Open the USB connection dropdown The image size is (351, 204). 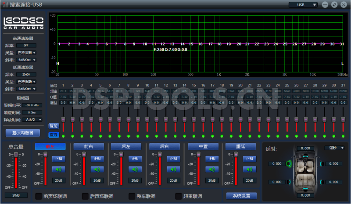tap(303, 5)
